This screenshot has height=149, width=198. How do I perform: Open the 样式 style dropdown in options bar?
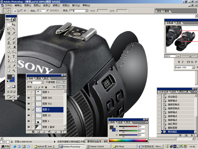point(87,11)
